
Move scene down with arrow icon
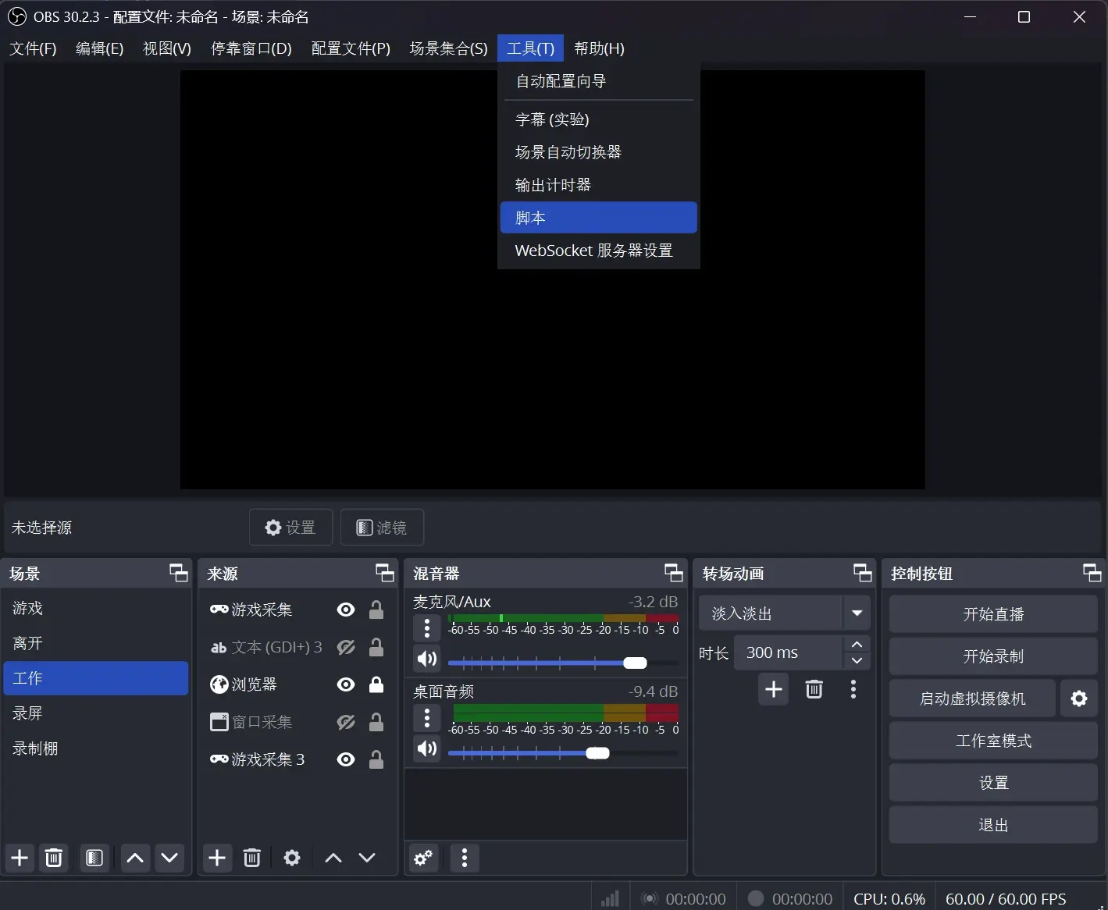pos(169,858)
